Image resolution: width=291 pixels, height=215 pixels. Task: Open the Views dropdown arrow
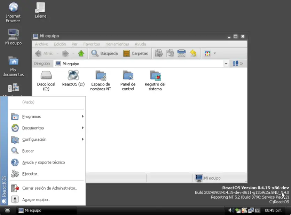coord(215,53)
